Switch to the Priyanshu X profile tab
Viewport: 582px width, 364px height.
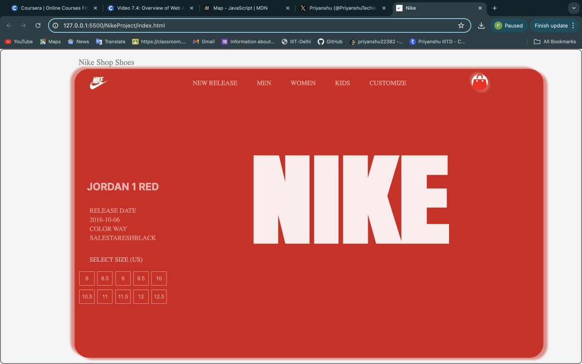coord(342,8)
